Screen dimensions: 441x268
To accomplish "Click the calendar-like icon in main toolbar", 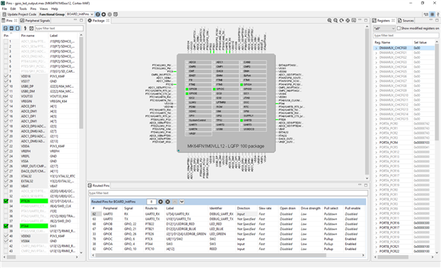I will point(115,14).
